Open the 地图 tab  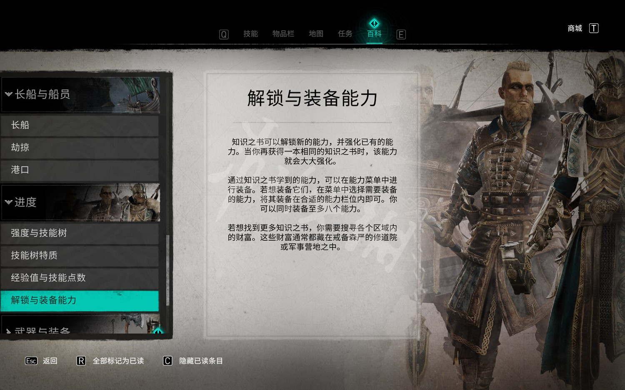click(316, 34)
